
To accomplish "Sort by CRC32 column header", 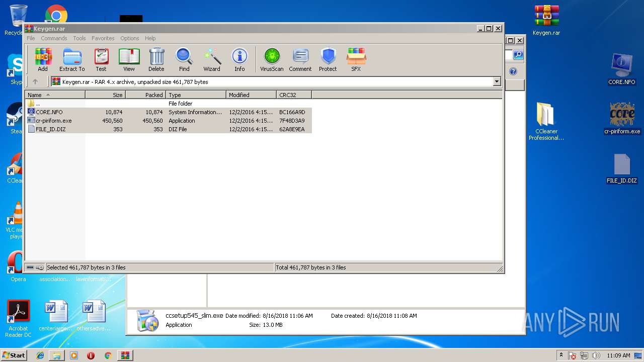I will [x=294, y=95].
